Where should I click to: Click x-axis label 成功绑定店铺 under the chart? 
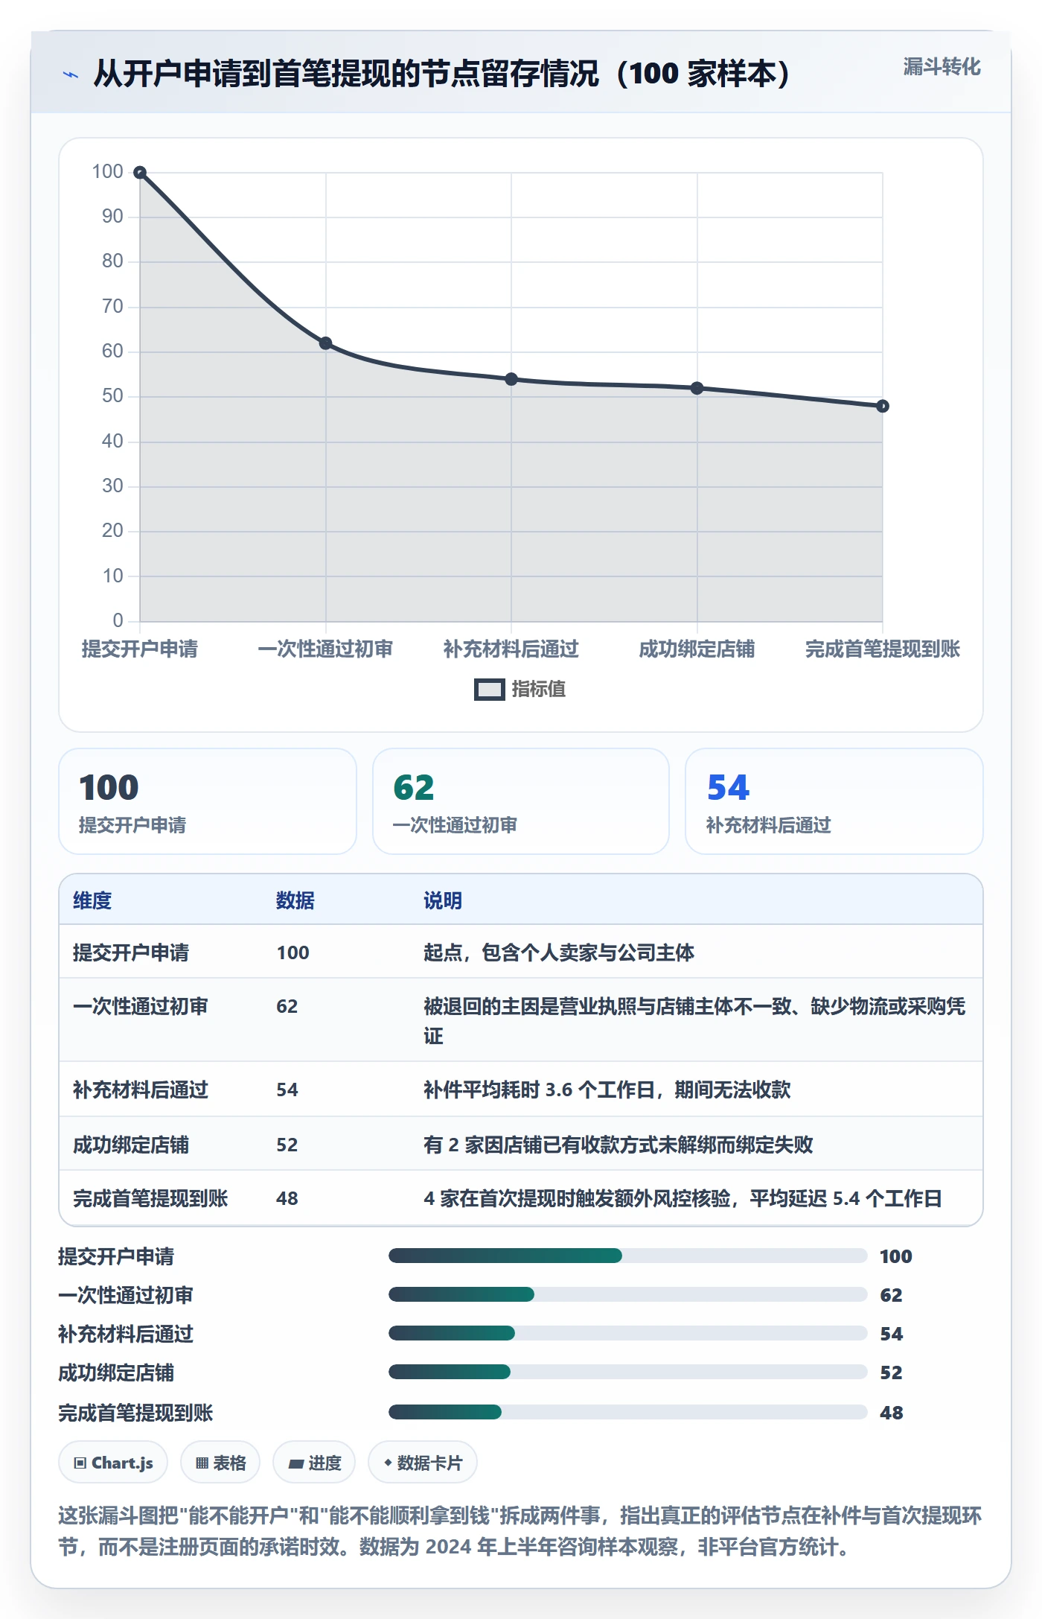697,649
